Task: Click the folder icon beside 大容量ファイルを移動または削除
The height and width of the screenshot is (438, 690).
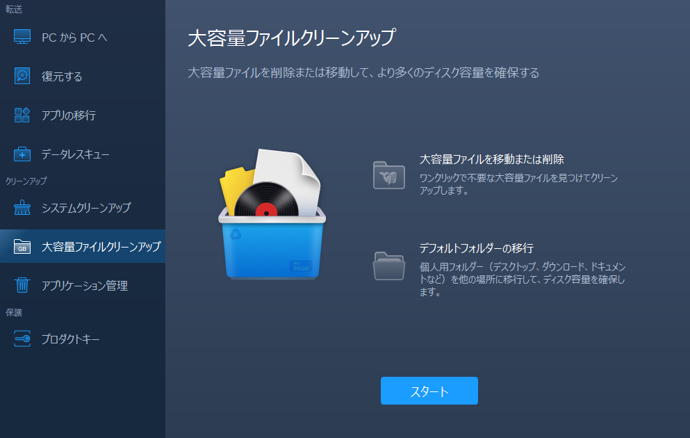Action: click(389, 175)
